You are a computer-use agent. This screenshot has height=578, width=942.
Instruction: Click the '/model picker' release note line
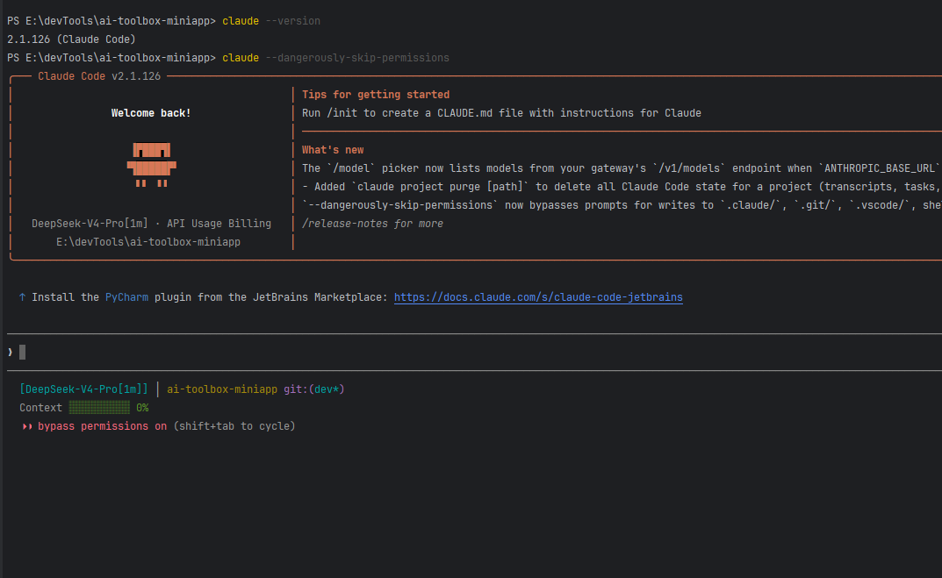[x=621, y=168]
